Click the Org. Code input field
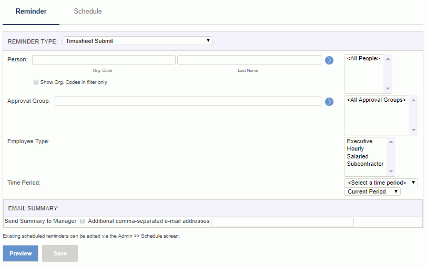426x267 pixels. pyautogui.click(x=104, y=60)
